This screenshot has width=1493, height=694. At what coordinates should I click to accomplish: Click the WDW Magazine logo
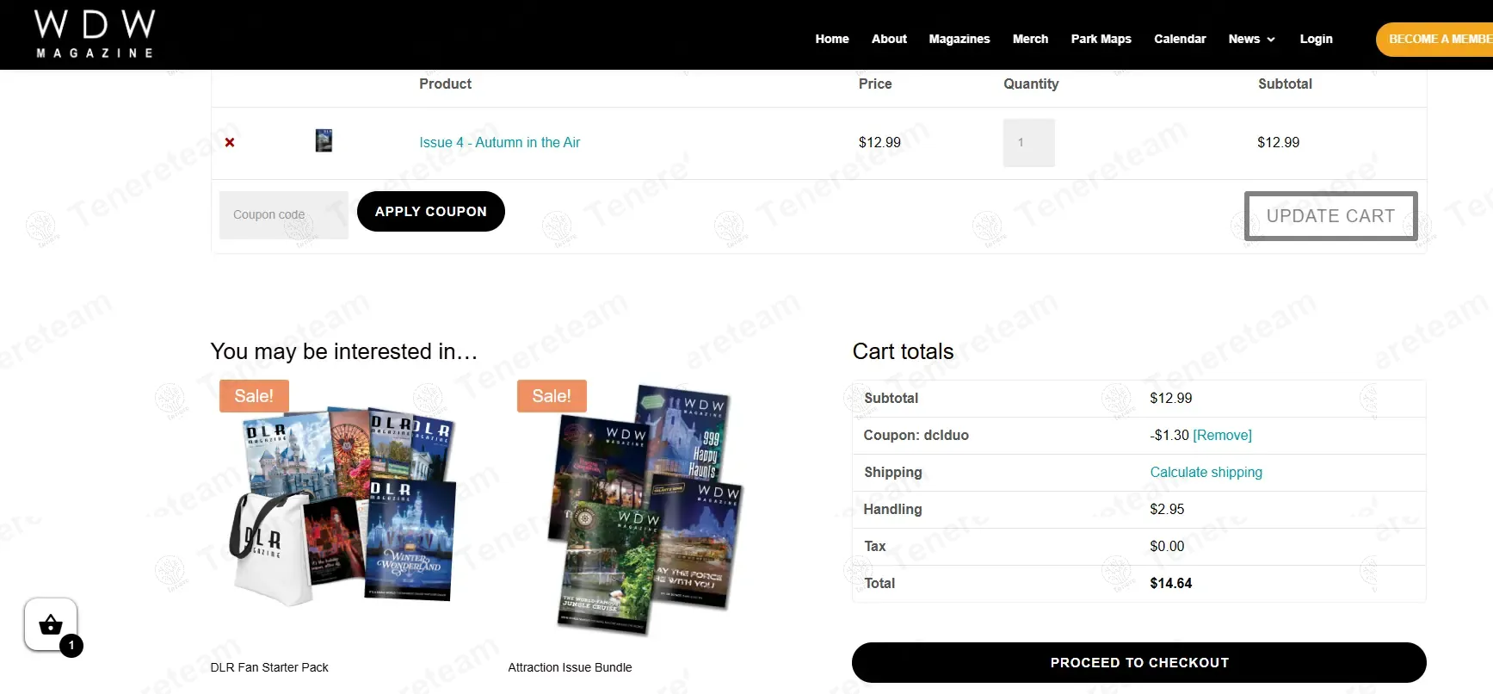tap(95, 34)
